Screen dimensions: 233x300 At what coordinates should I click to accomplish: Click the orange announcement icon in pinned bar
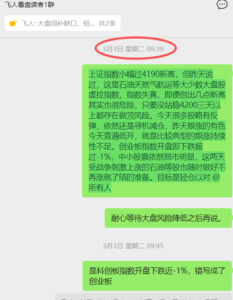click(13, 23)
